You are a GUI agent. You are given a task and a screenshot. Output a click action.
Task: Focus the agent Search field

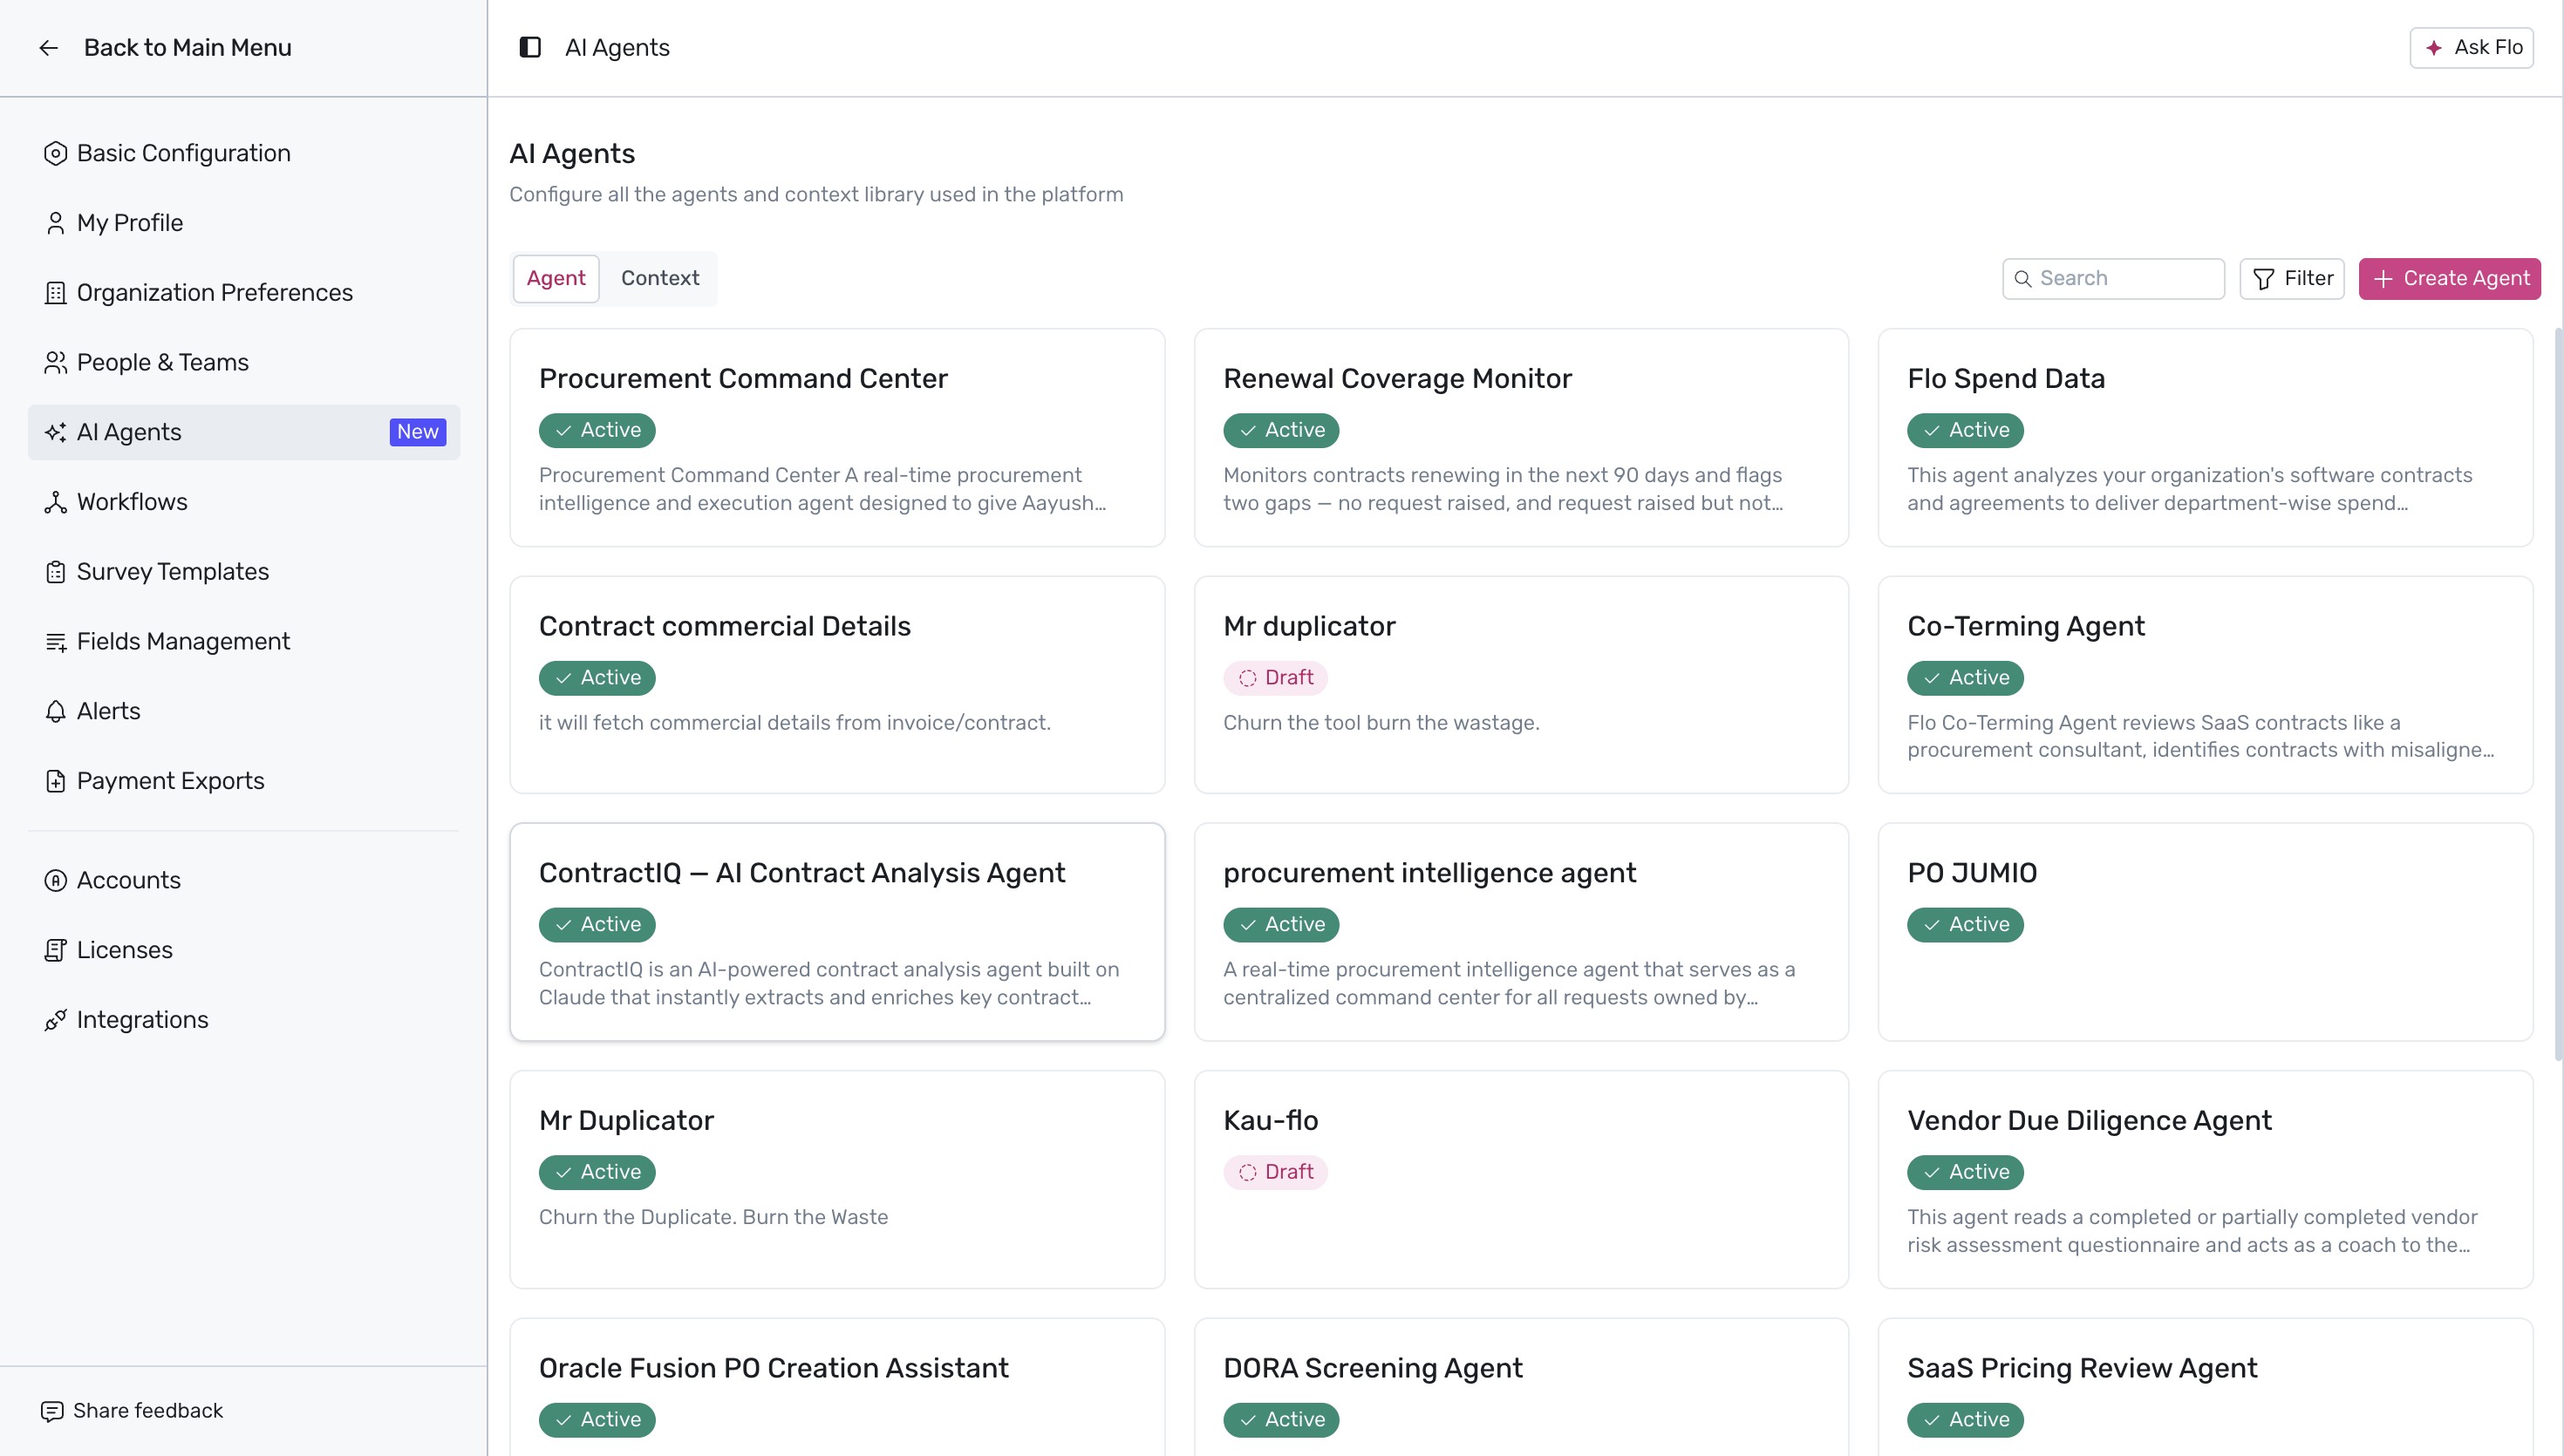(x=2113, y=279)
